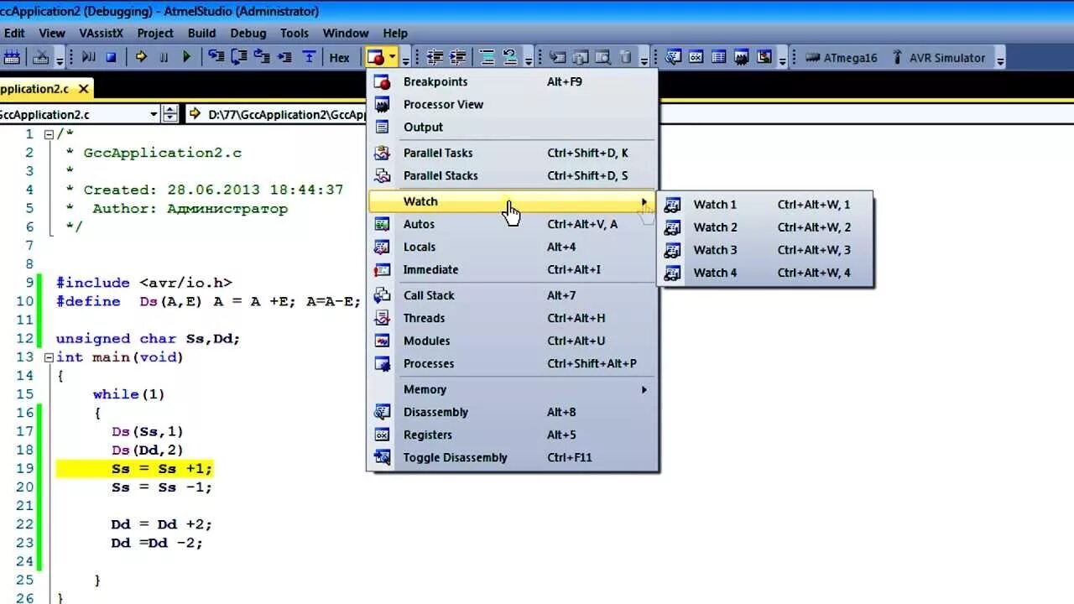This screenshot has width=1074, height=604.
Task: Click the green Continue play icon
Action: (x=186, y=57)
